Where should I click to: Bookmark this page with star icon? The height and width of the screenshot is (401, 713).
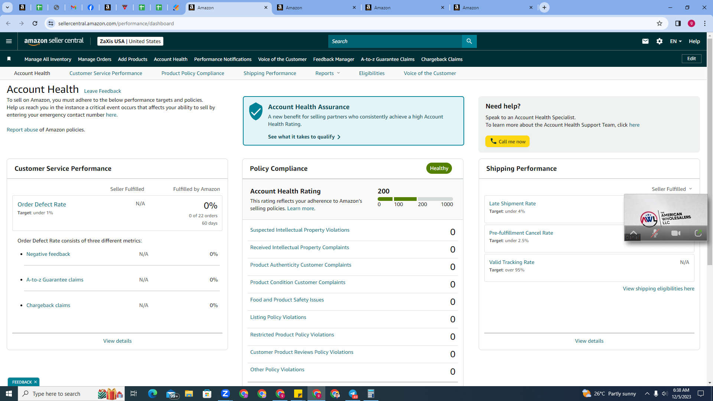(660, 23)
